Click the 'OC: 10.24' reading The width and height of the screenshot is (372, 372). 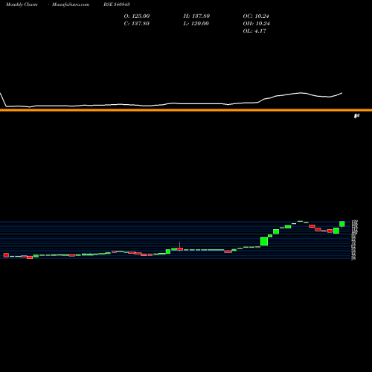coord(256,16)
